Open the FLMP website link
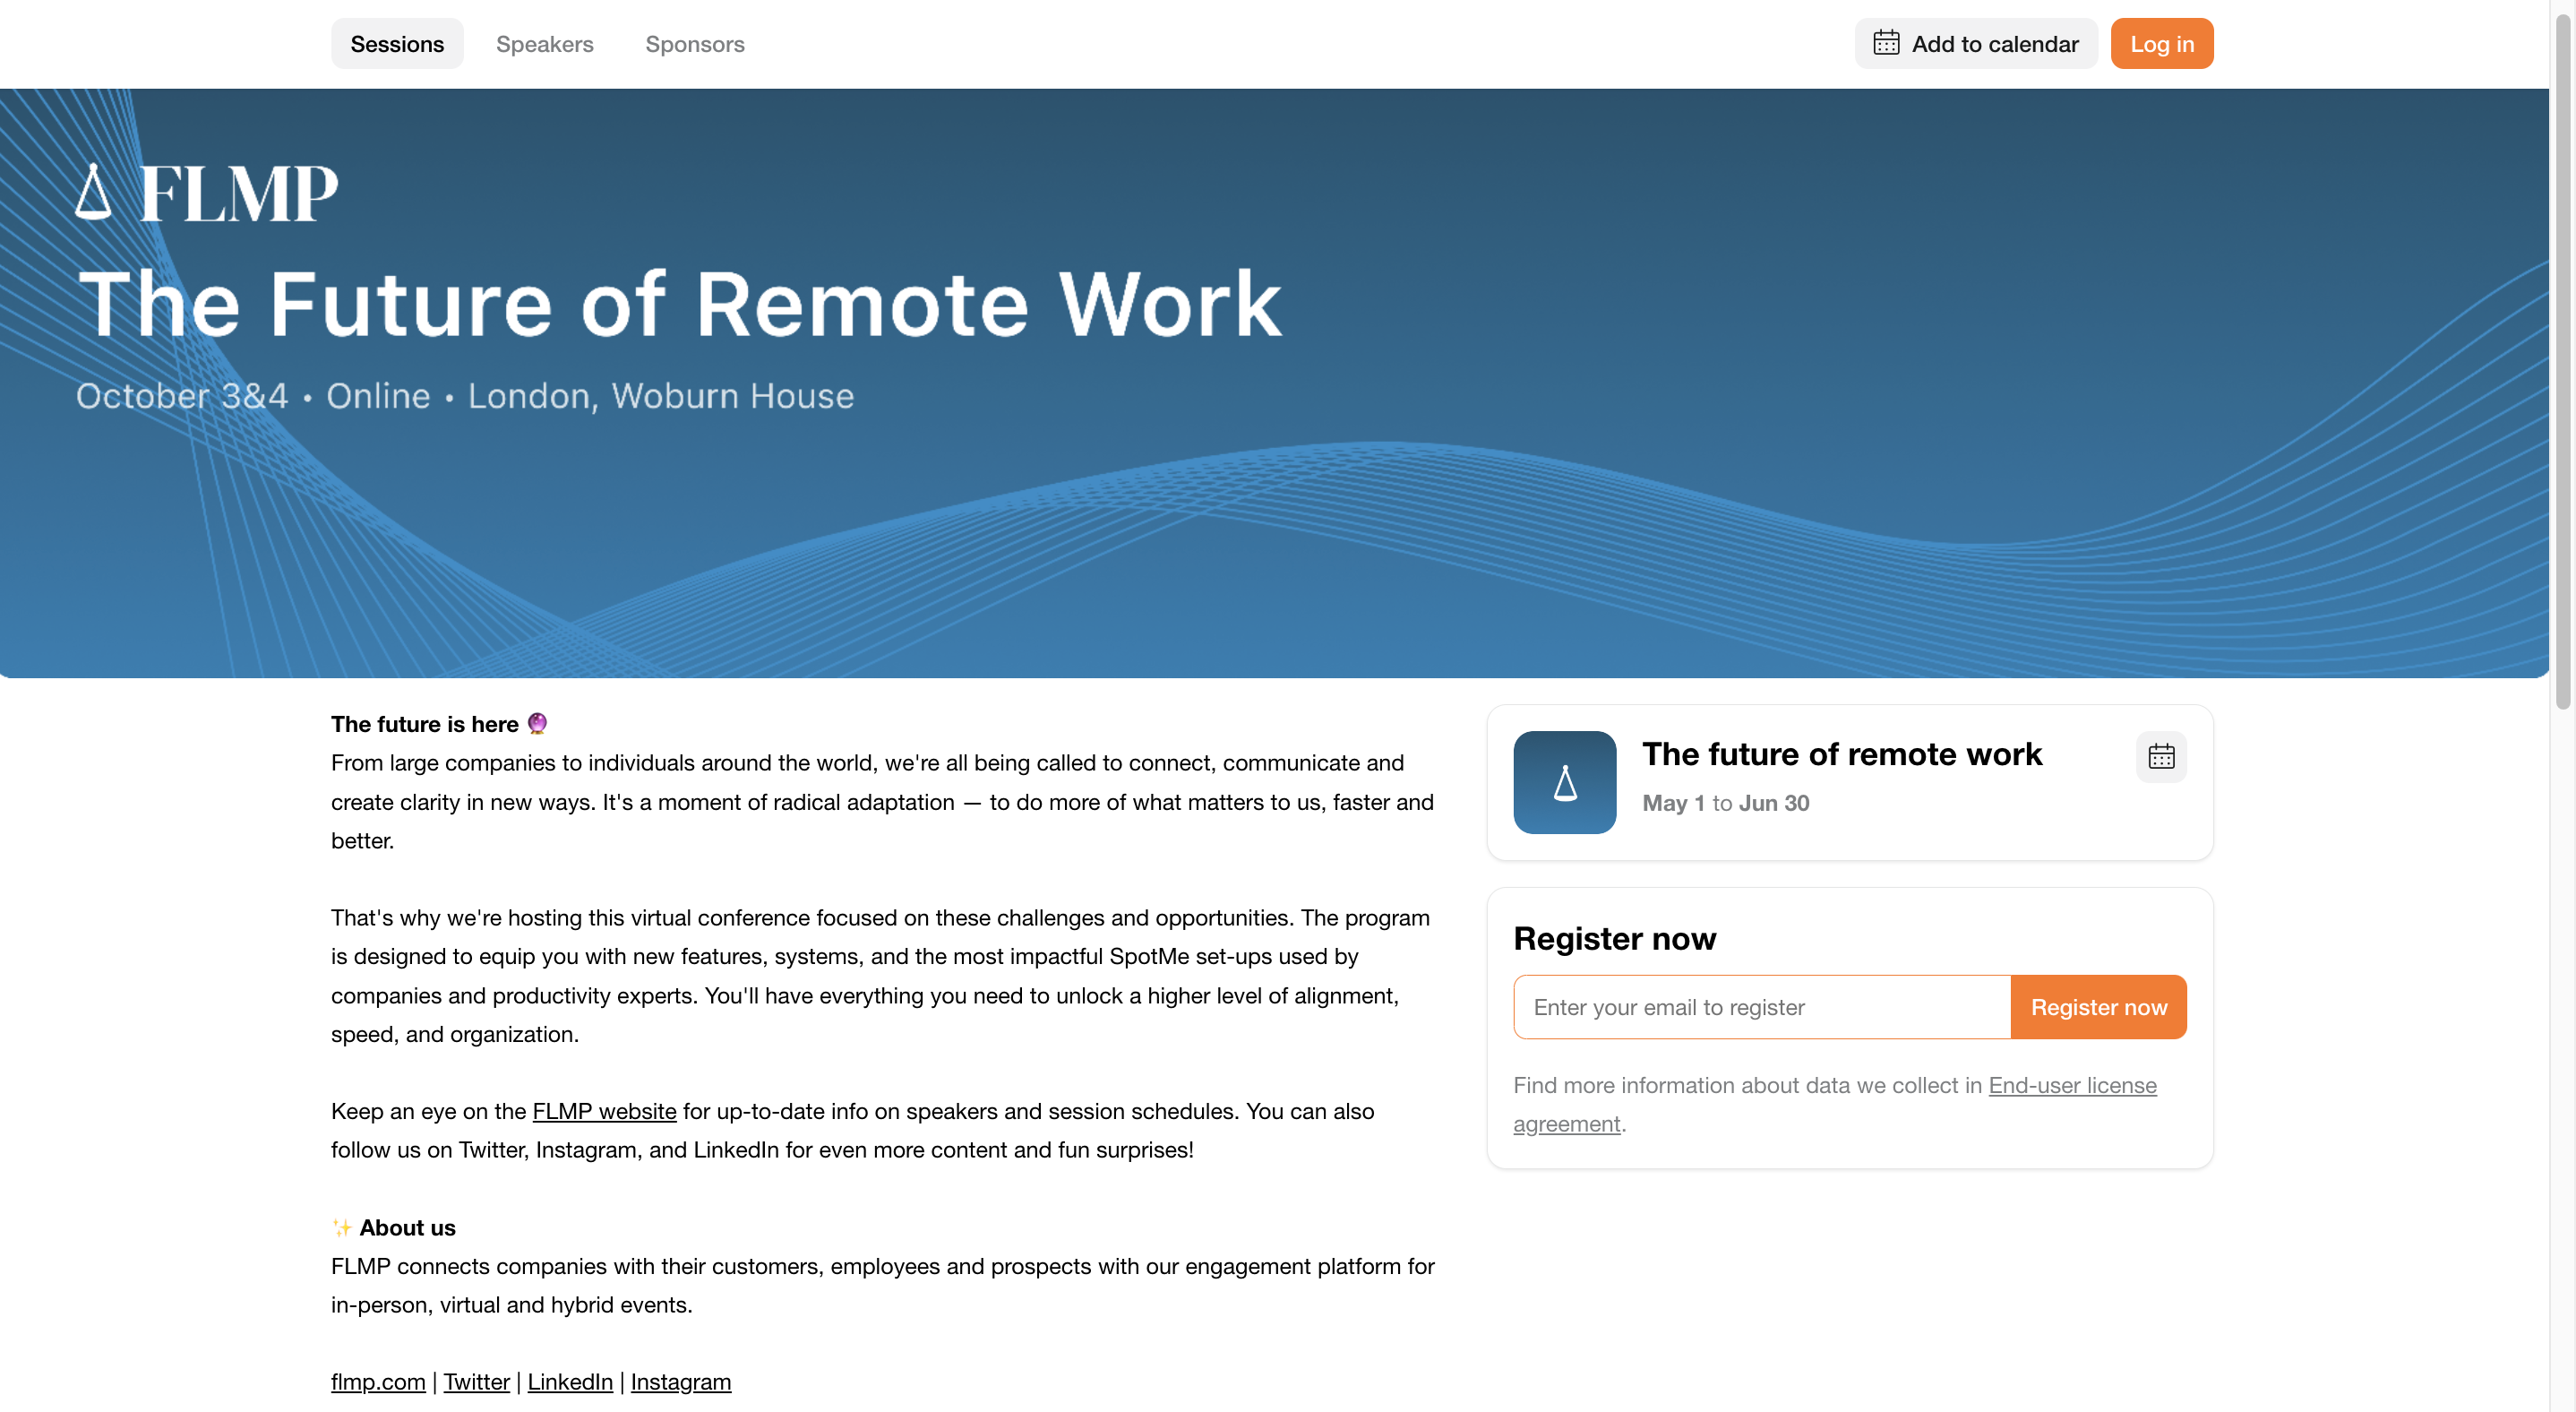The image size is (2576, 1412). [x=604, y=1111]
